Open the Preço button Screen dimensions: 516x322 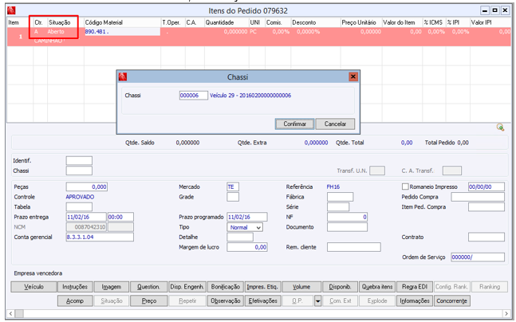coord(149,301)
